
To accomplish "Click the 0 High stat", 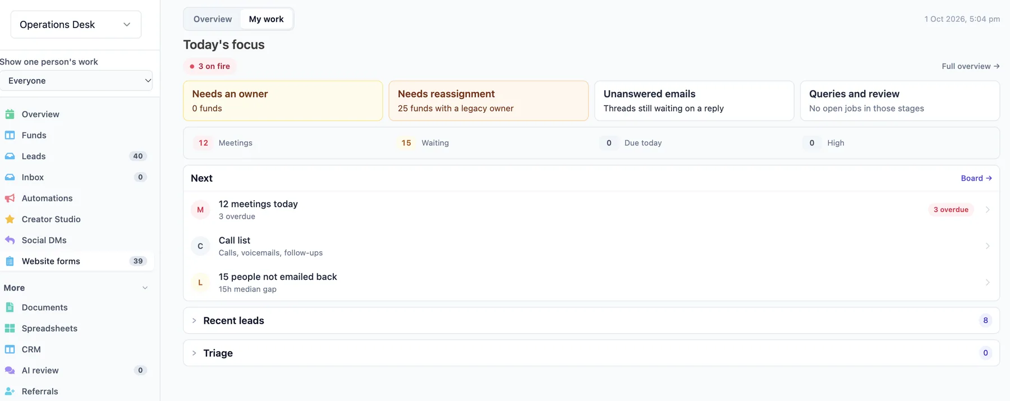I will tap(824, 143).
